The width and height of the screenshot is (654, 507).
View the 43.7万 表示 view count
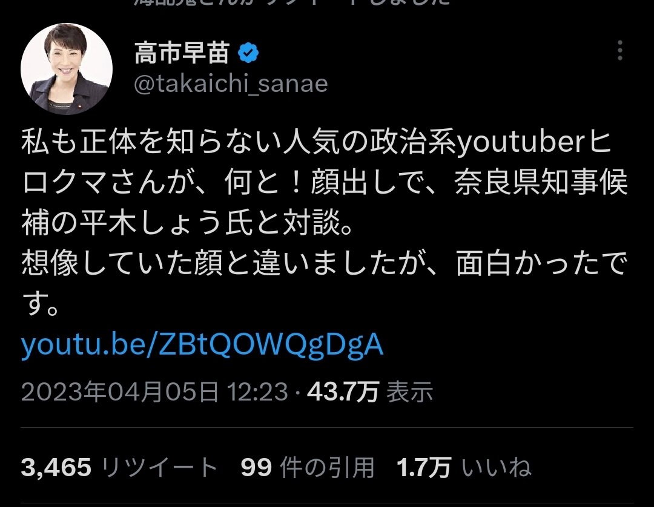tap(370, 392)
